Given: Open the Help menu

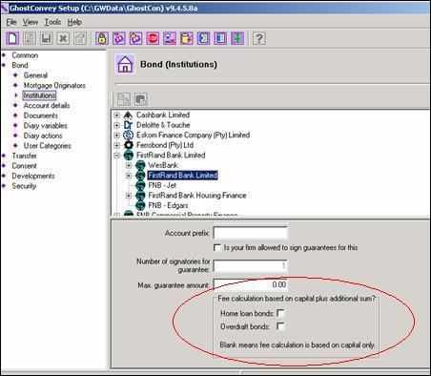Looking at the screenshot, I should coord(74,22).
